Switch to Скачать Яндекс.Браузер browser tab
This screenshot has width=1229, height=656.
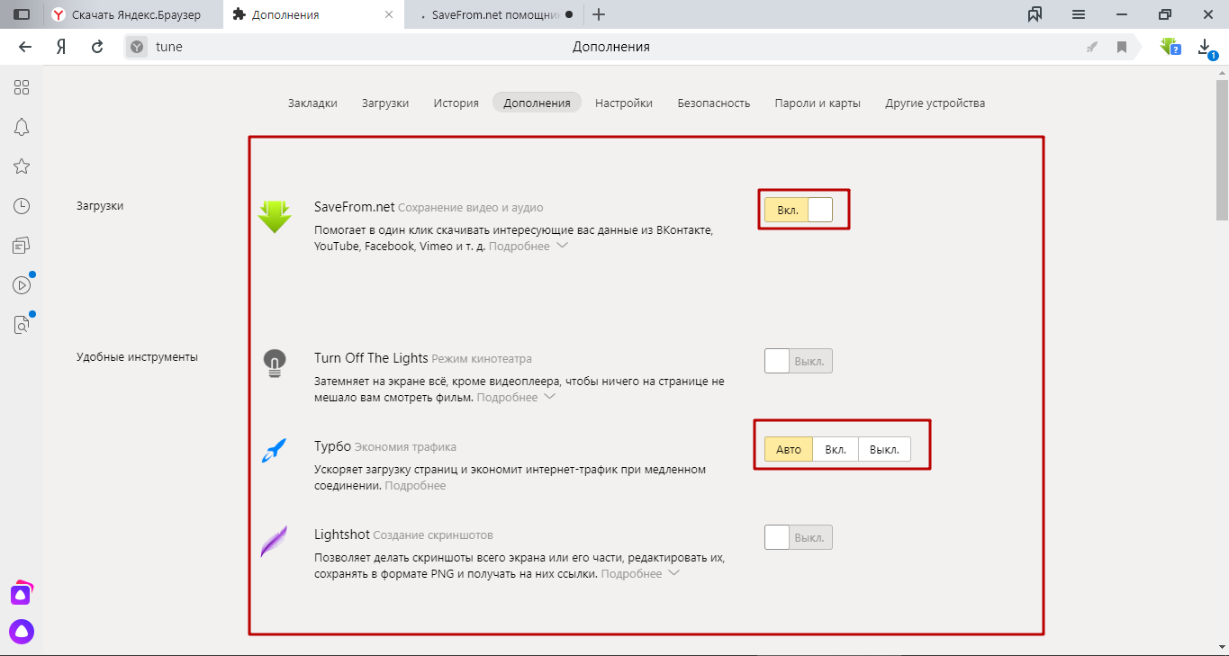133,14
